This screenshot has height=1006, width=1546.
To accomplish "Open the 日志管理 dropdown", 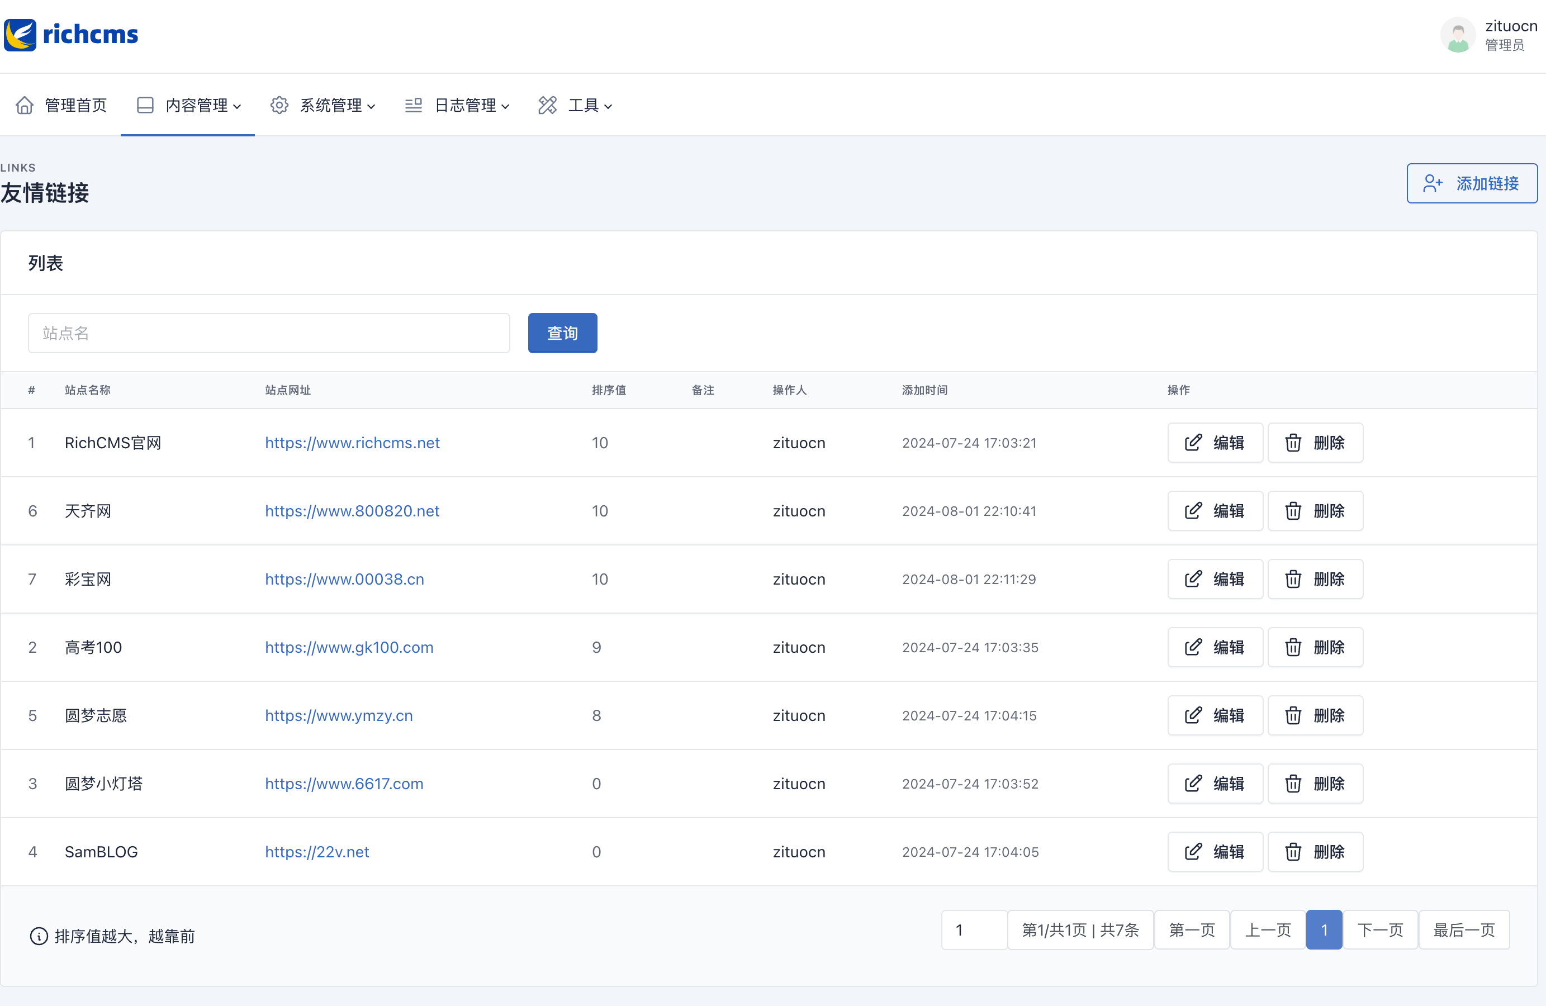I will pos(457,105).
